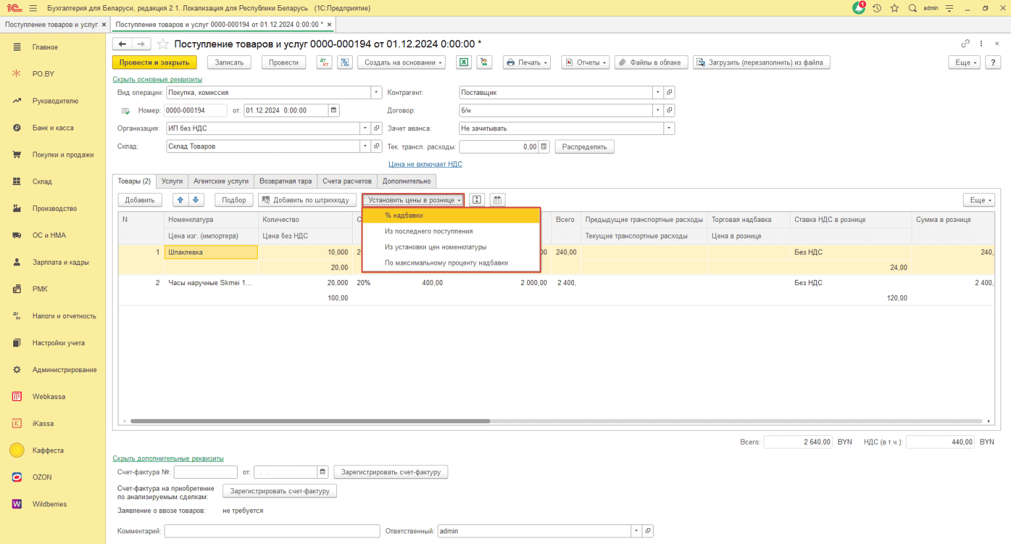Screen dimensions: 1011x544
Task: Open the OZON section in the sidebar
Action: coord(42,477)
